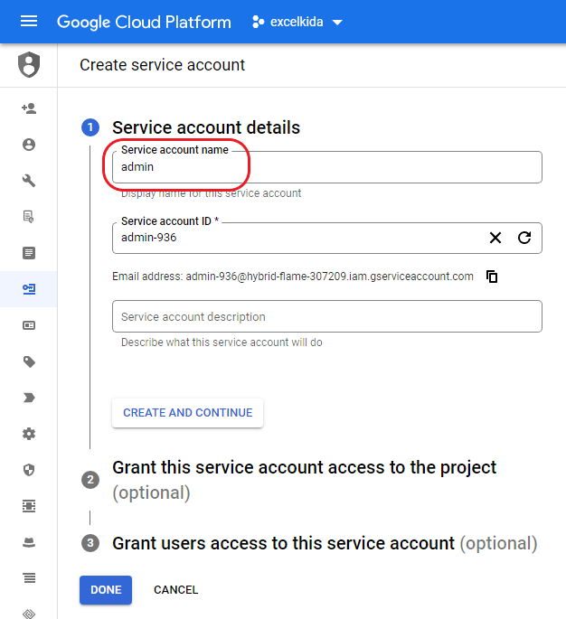The width and height of the screenshot is (566, 619).
Task: Click the Service account name field
Action: point(327,167)
